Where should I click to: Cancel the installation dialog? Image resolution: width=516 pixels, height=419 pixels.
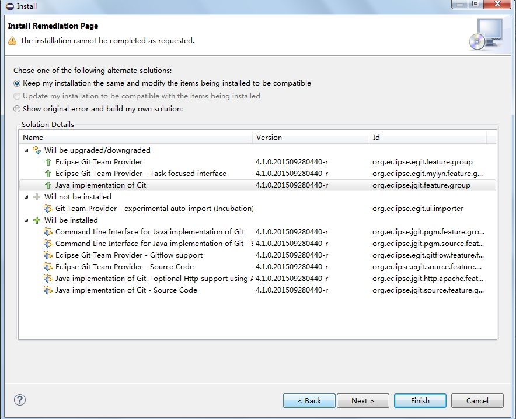477,400
